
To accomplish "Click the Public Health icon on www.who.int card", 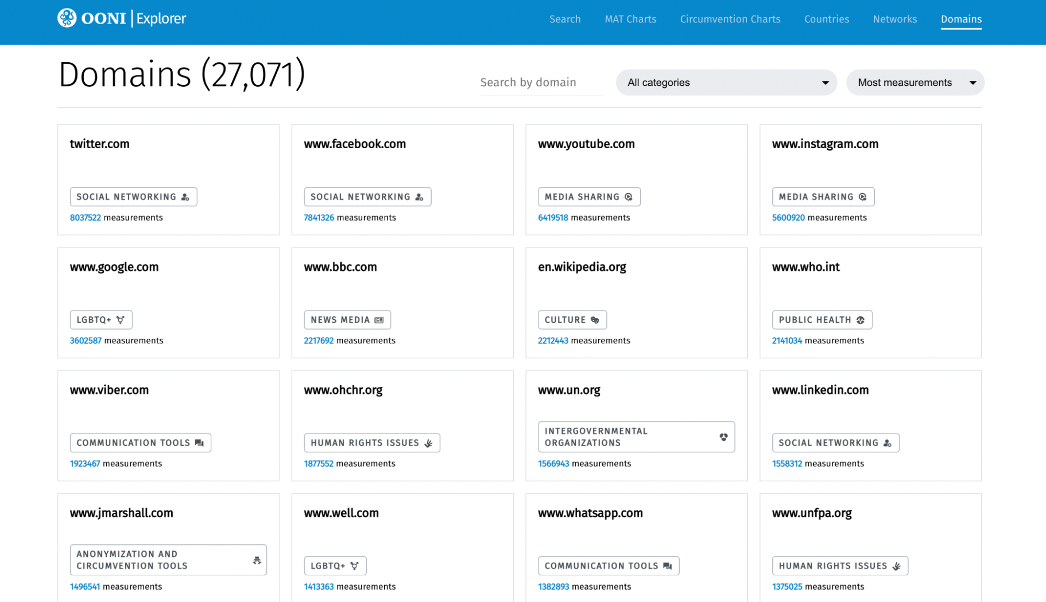I will (860, 320).
